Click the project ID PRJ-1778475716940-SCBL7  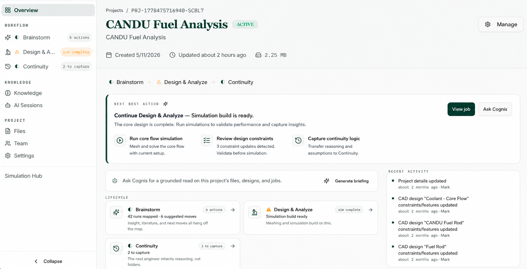click(x=167, y=11)
